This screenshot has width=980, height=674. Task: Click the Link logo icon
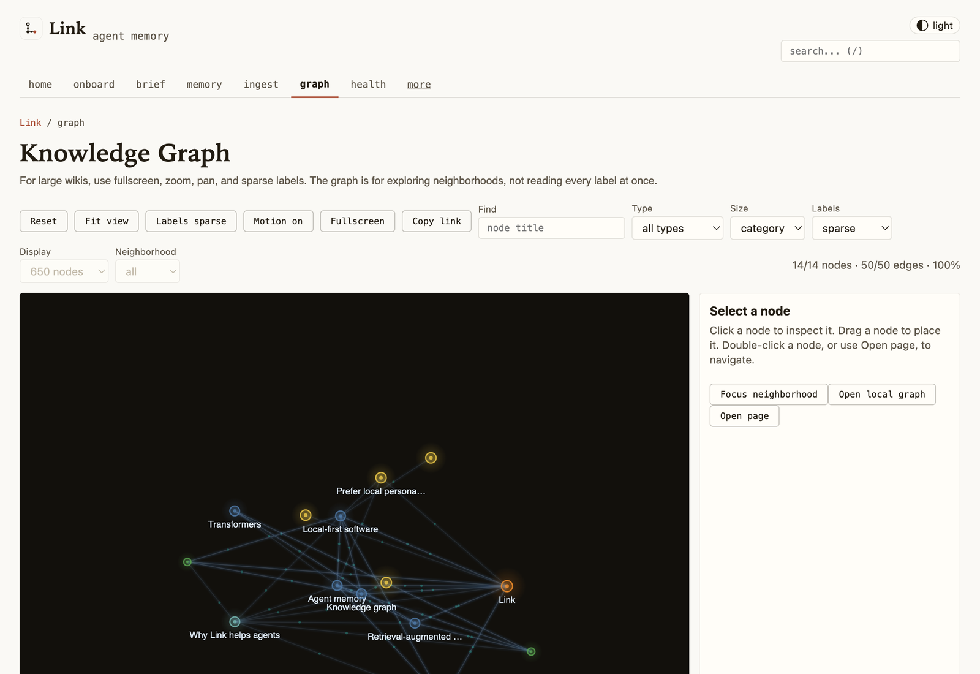click(31, 28)
